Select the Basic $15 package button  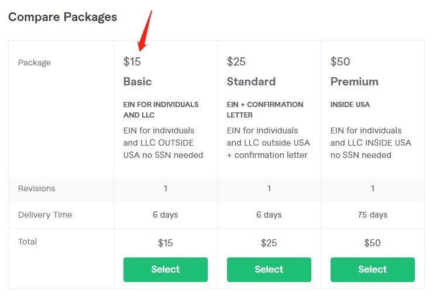[x=166, y=270]
